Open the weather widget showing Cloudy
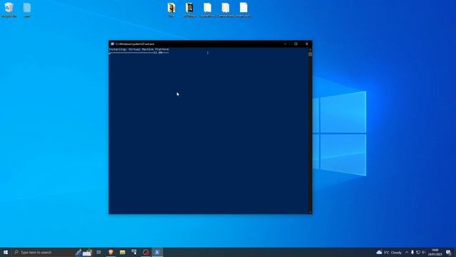456x257 pixels. point(389,252)
